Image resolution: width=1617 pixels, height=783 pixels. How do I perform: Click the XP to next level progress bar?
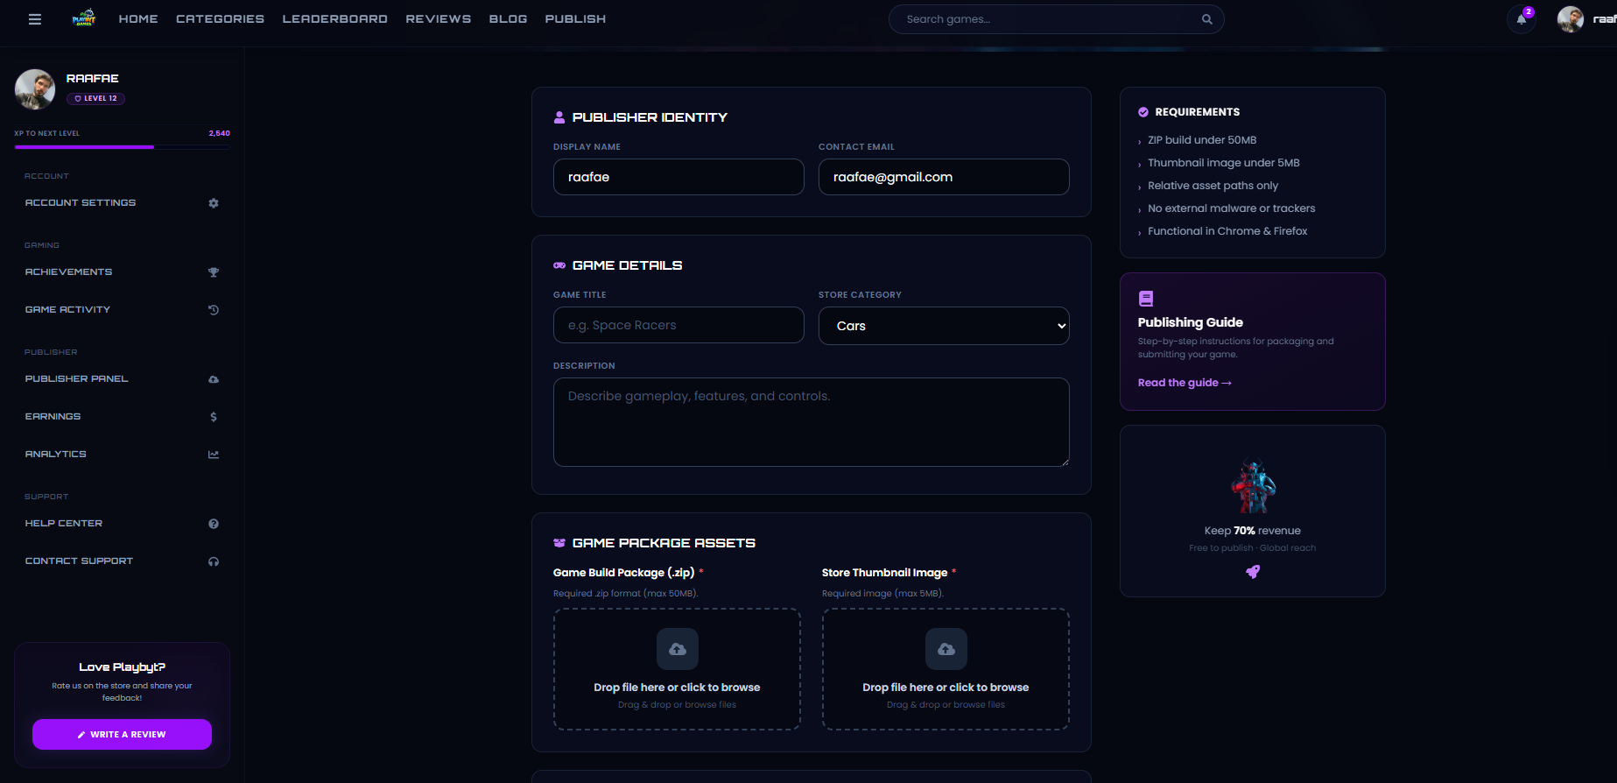122,147
